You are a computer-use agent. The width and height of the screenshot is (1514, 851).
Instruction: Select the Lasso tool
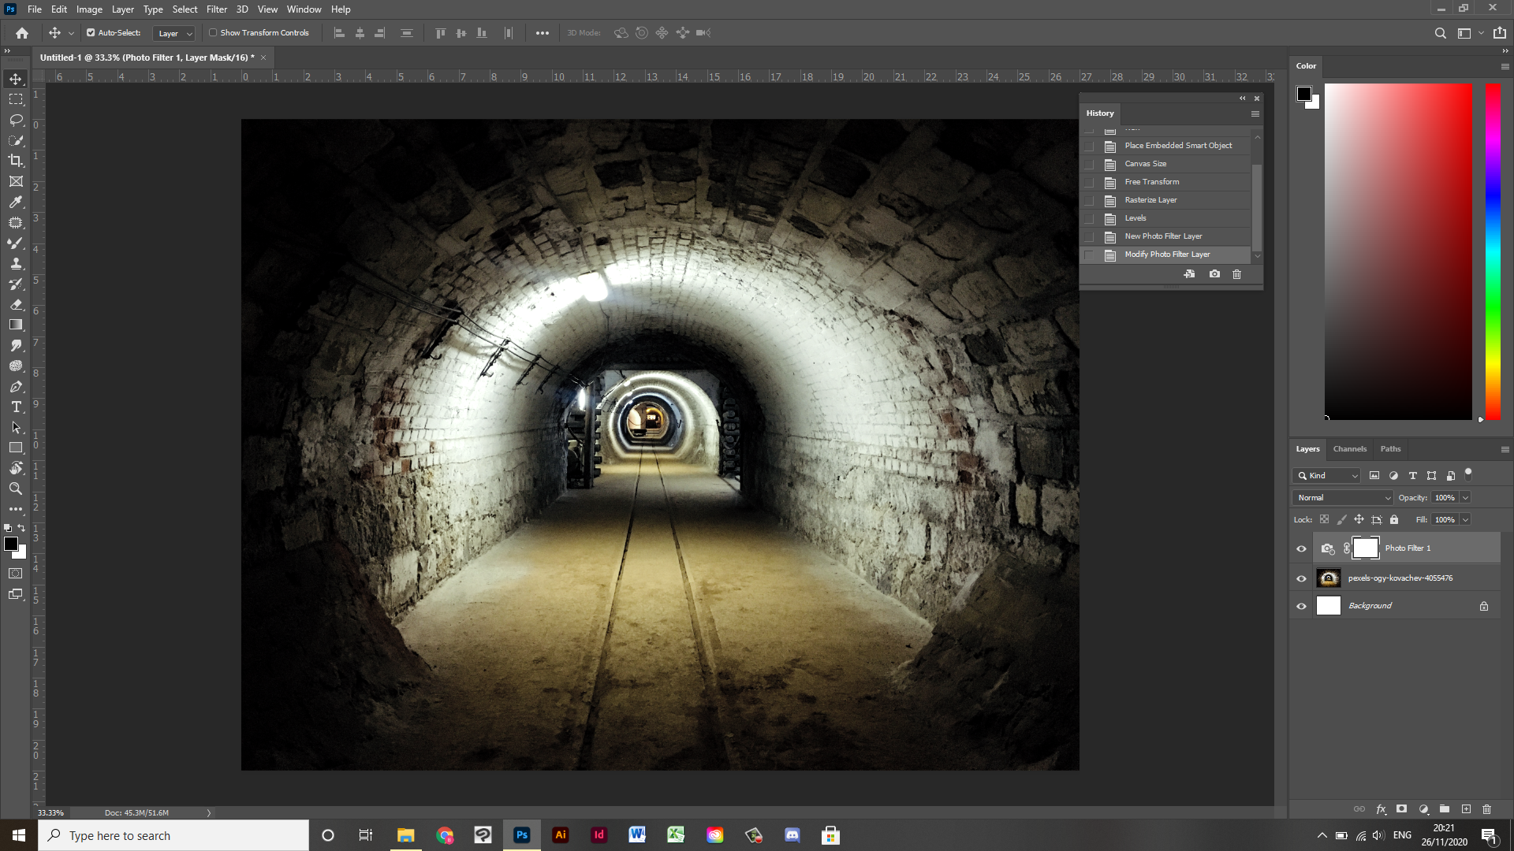[x=16, y=120]
